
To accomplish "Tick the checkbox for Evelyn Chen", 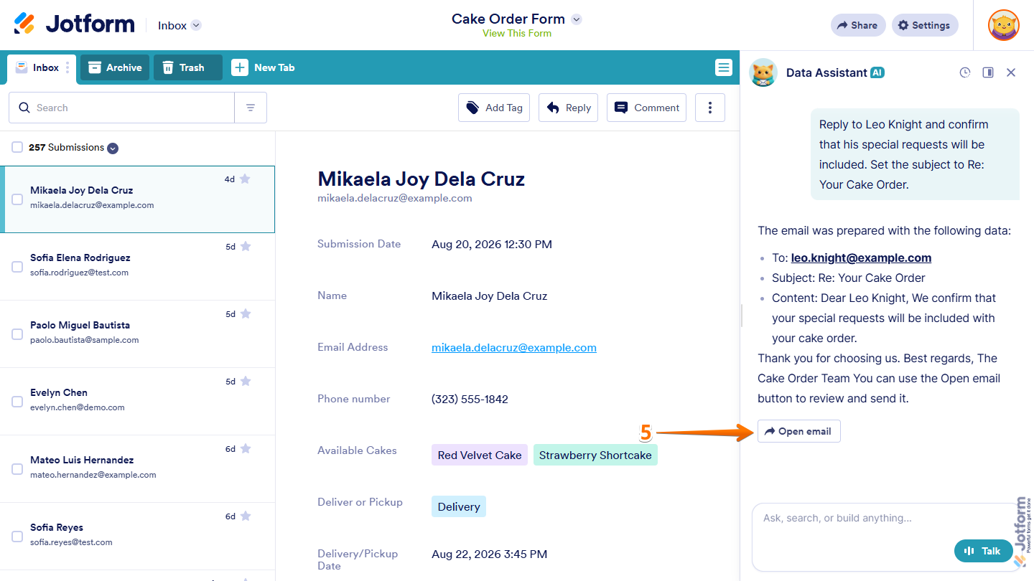I will pyautogui.click(x=17, y=402).
